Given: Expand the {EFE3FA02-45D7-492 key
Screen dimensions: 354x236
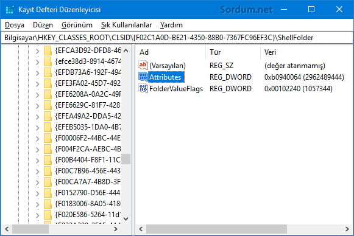Looking at the screenshot, I should (38, 84).
